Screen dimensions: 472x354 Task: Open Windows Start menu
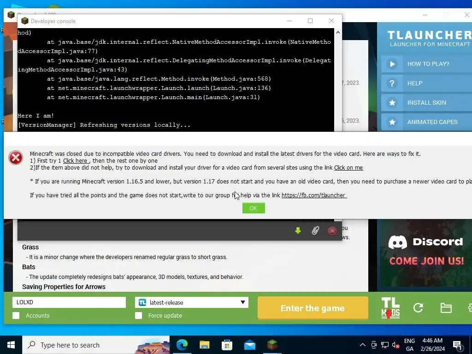(11, 345)
